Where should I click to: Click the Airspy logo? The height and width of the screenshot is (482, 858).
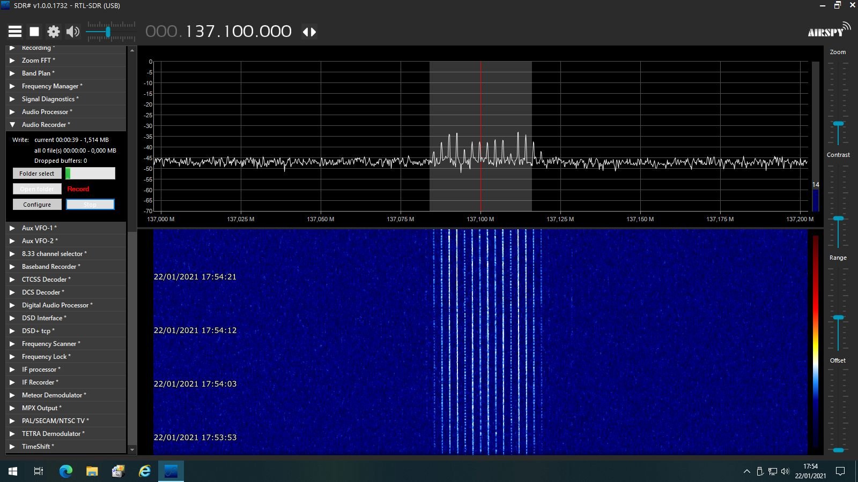(829, 30)
